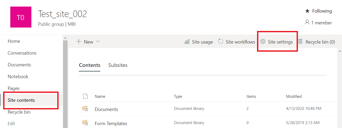Click the left navigation scrollbar up arrow
The width and height of the screenshot is (342, 128).
[65, 38]
